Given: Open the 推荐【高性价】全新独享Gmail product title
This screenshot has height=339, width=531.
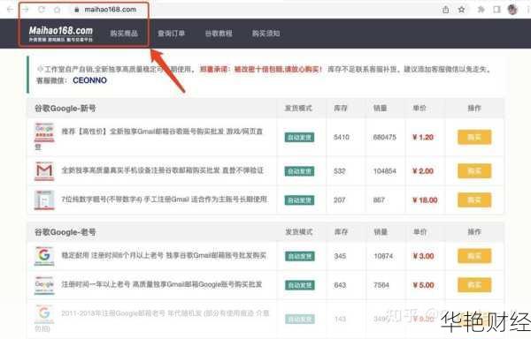Looking at the screenshot, I should tap(162, 132).
